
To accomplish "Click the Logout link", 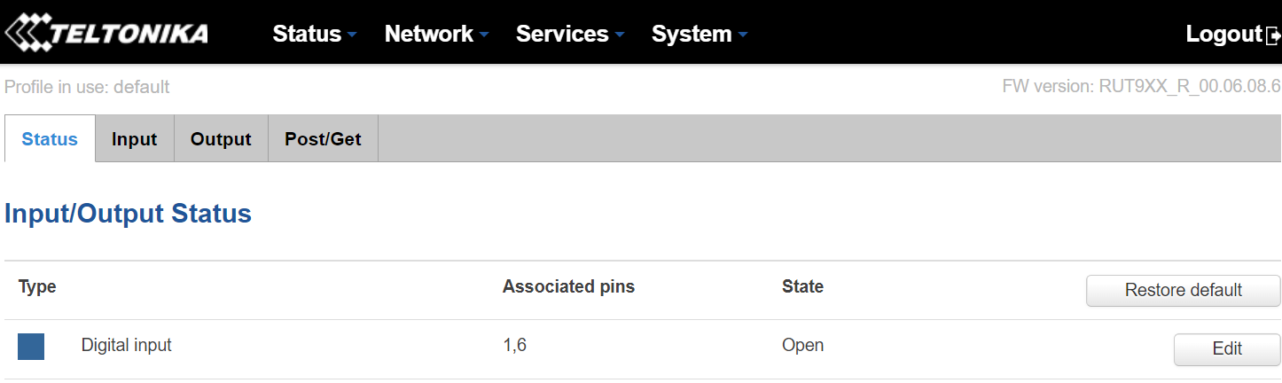I will point(1224,34).
